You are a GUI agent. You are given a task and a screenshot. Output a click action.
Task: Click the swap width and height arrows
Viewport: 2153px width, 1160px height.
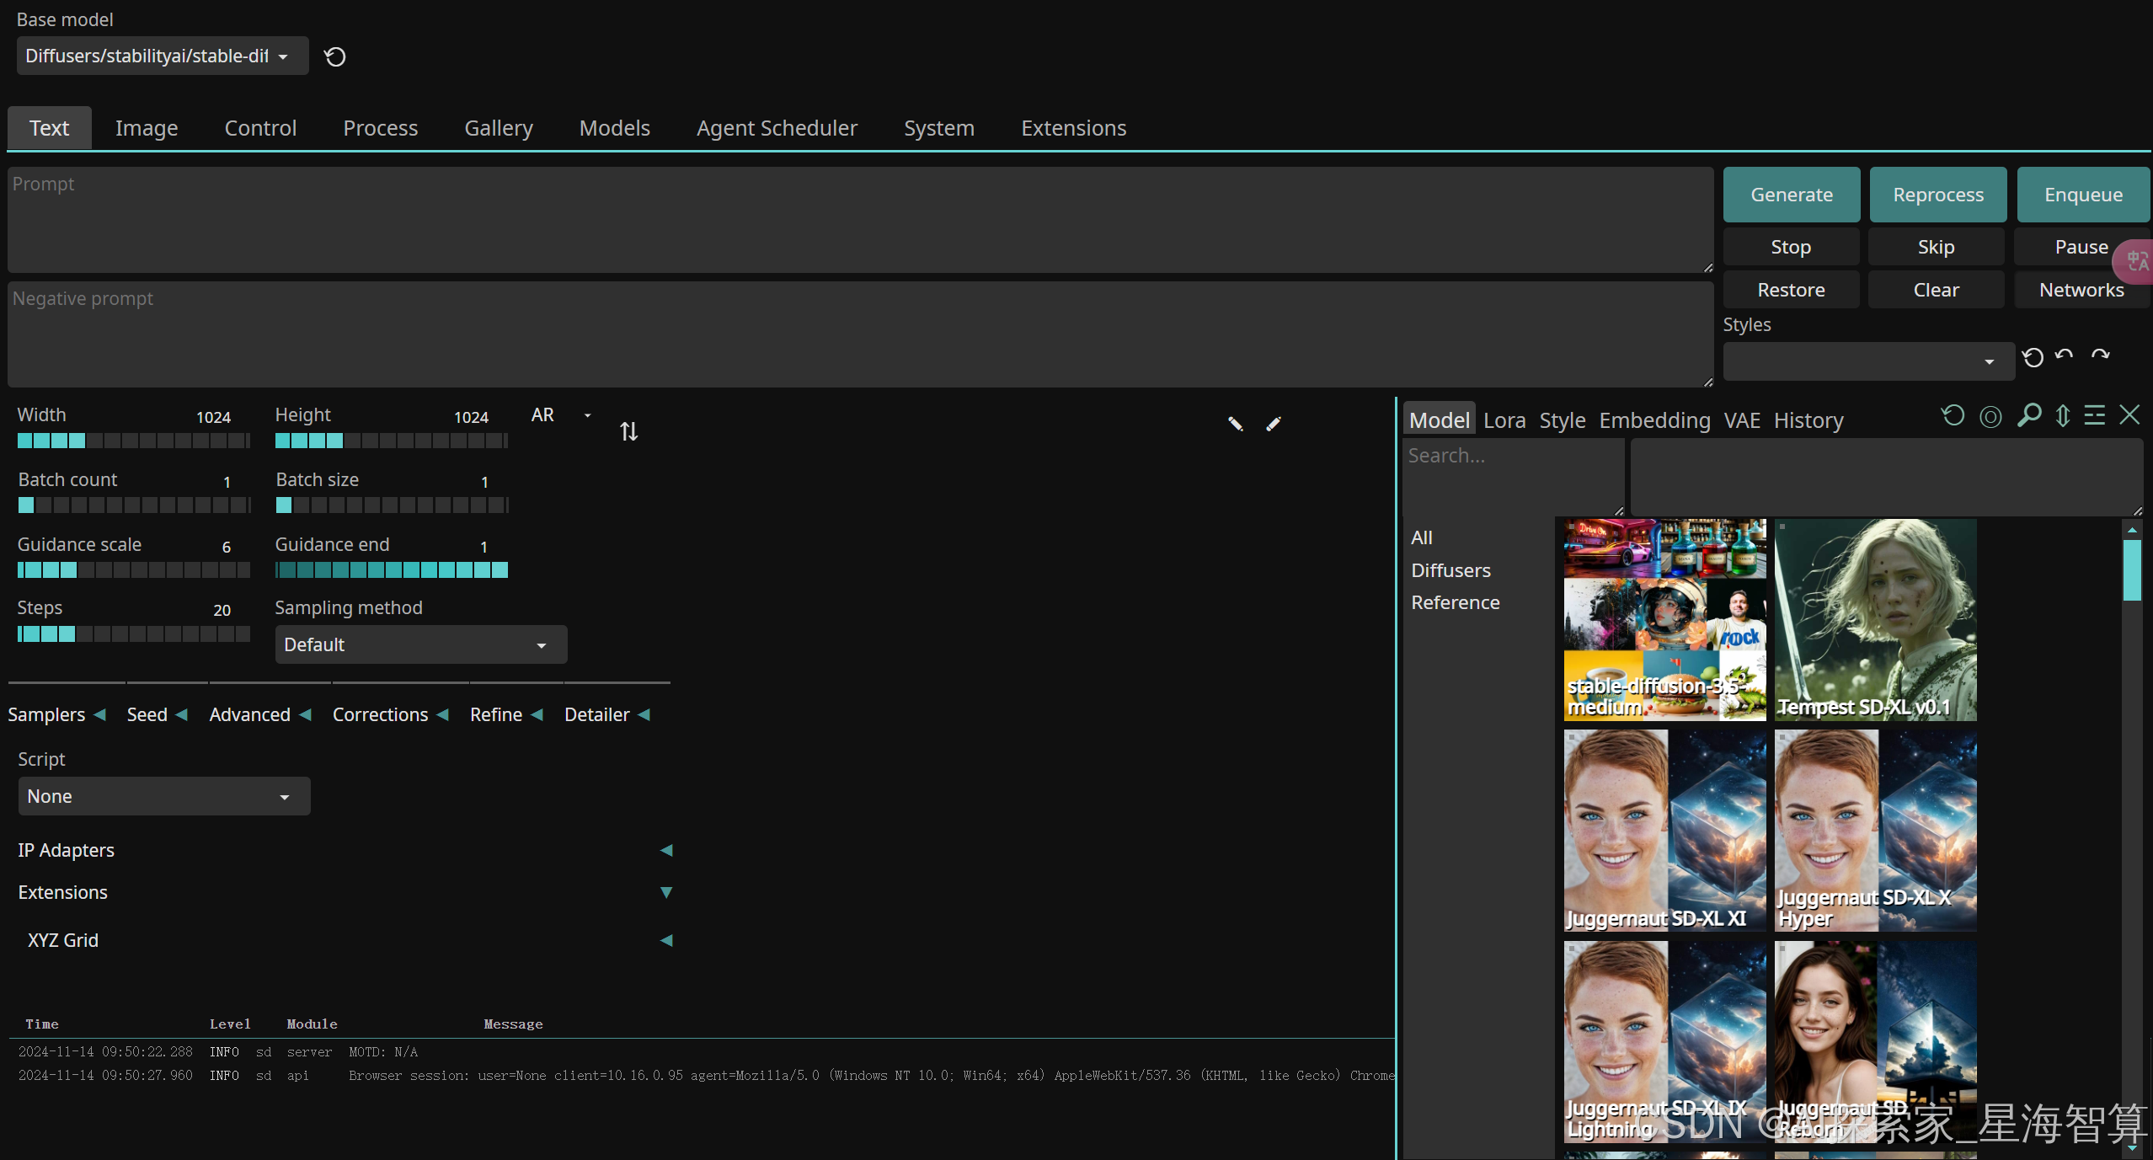tap(628, 431)
